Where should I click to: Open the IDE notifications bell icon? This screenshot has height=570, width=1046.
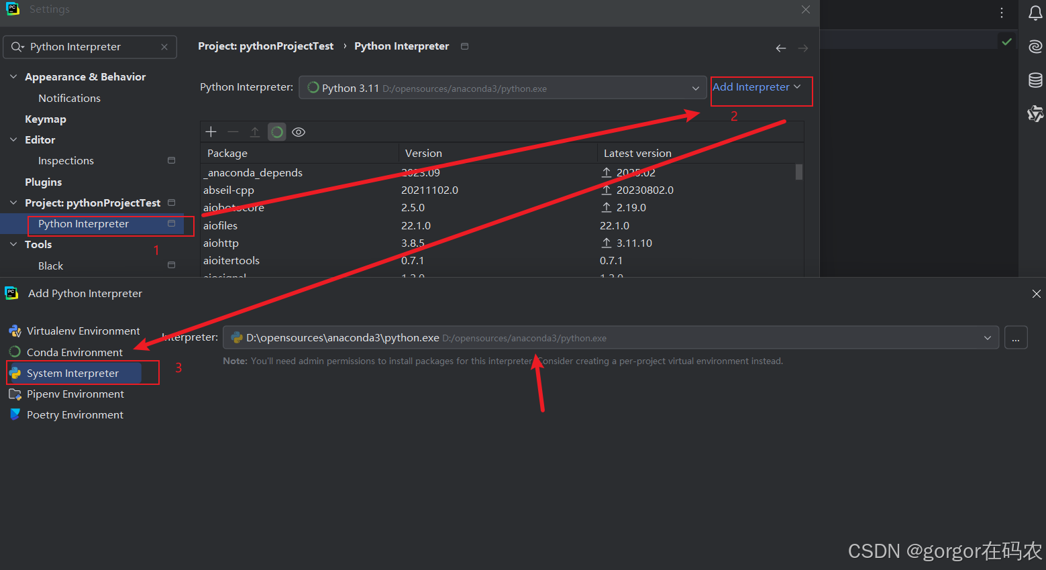(1035, 13)
